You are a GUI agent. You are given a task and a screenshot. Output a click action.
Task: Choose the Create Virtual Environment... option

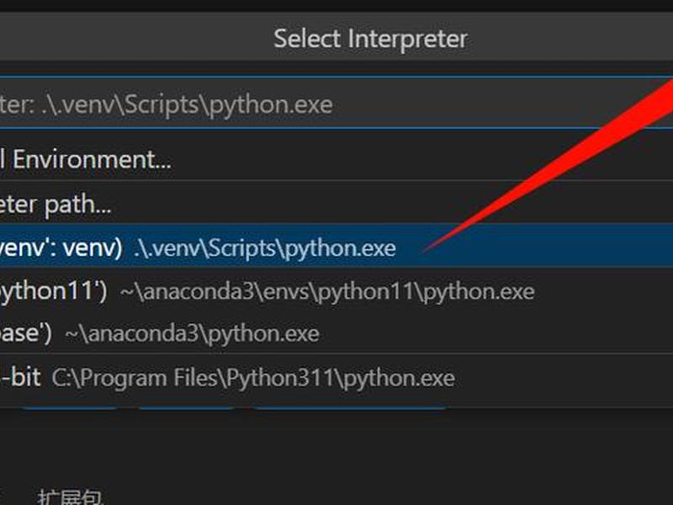point(86,160)
